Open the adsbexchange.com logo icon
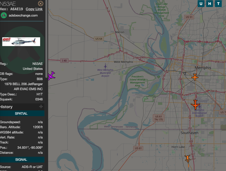 (x=4, y=15)
